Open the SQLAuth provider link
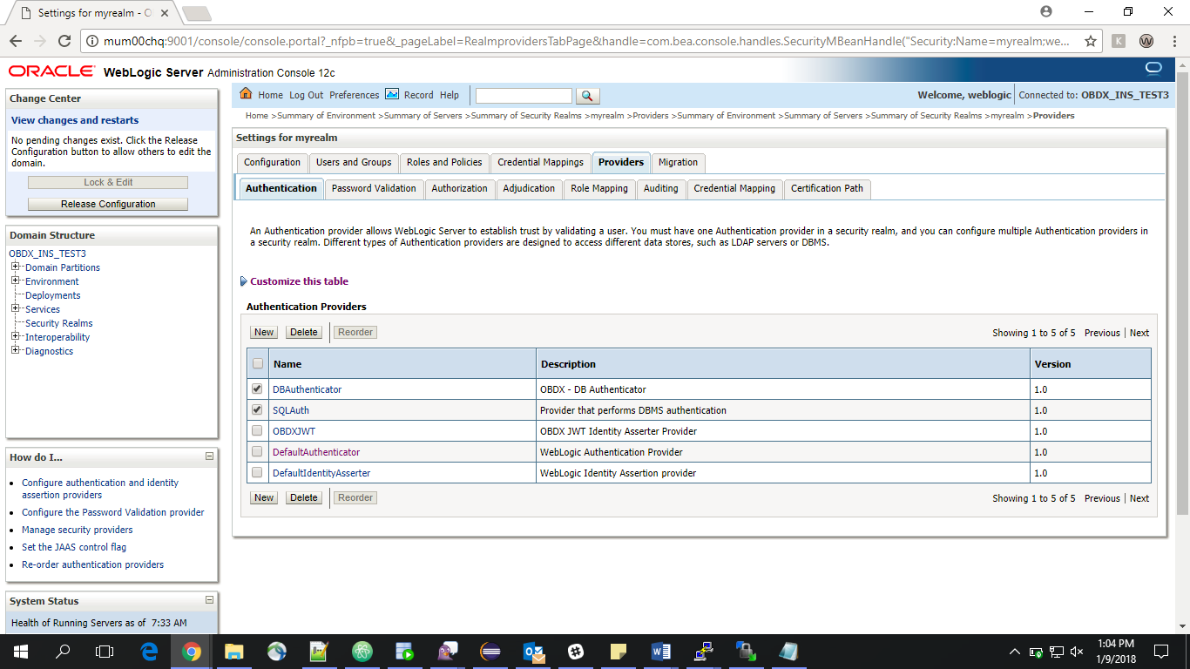This screenshot has width=1190, height=669. click(x=291, y=410)
